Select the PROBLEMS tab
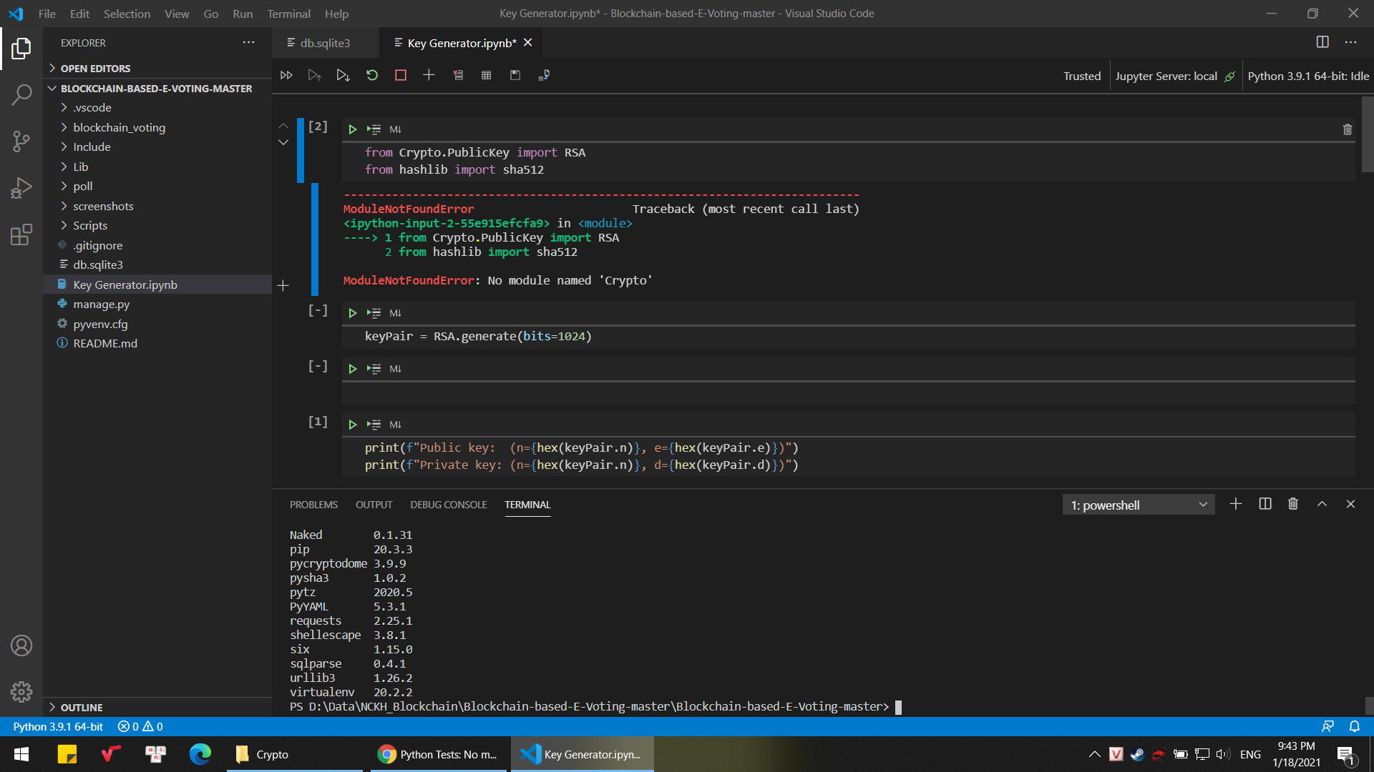 [313, 504]
